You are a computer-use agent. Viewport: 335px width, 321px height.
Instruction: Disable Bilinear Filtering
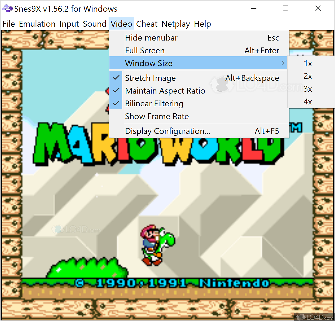[x=199, y=104]
